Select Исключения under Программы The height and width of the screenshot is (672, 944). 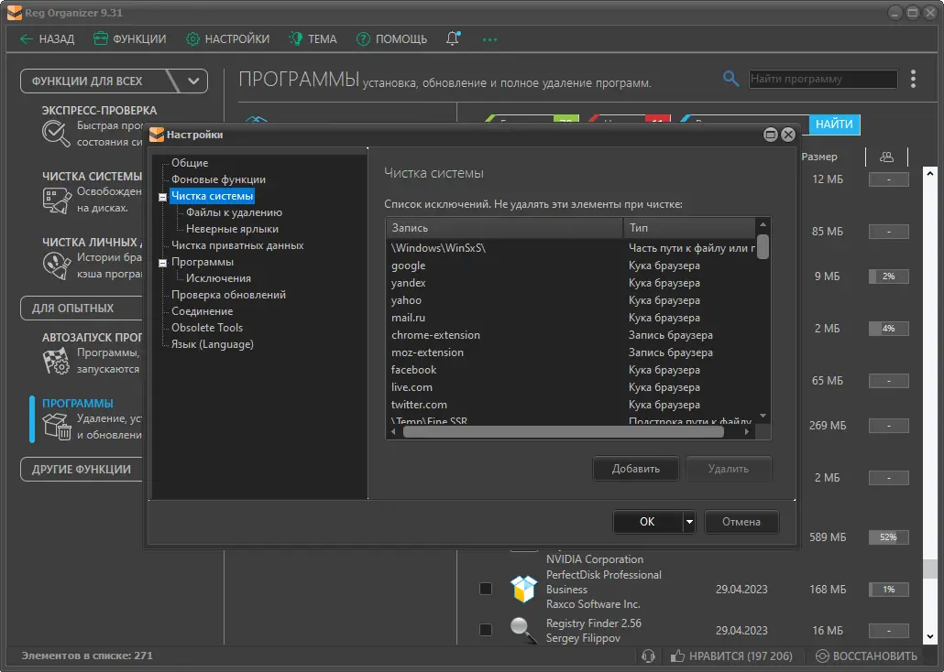(218, 278)
